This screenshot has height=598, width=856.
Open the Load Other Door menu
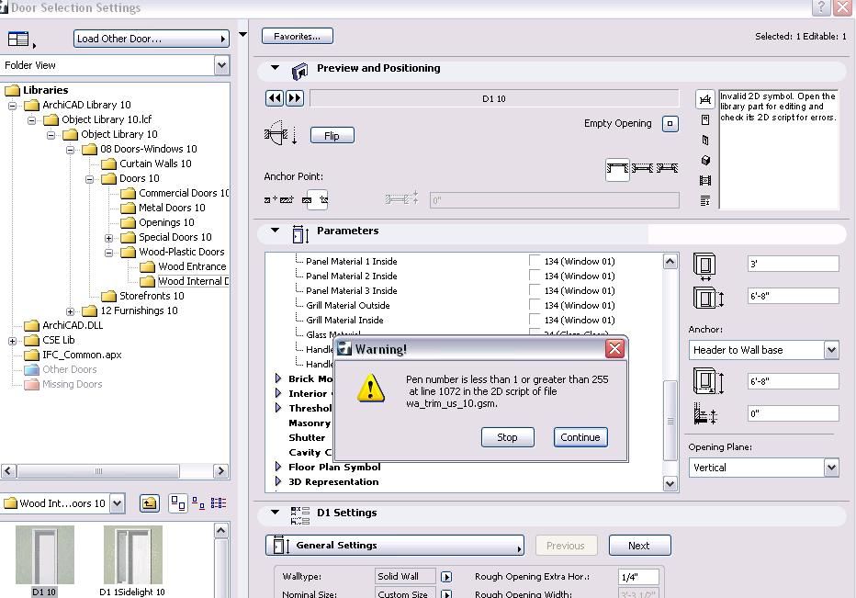pos(152,39)
